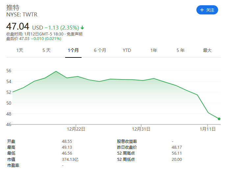
Task: Click the plus icon in 关注 button
Action: tap(201, 10)
